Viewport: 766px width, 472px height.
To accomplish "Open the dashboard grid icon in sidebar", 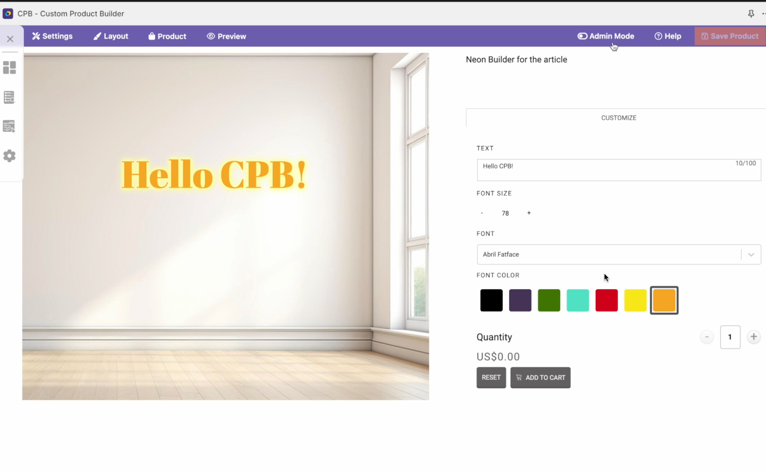I will 9,67.
